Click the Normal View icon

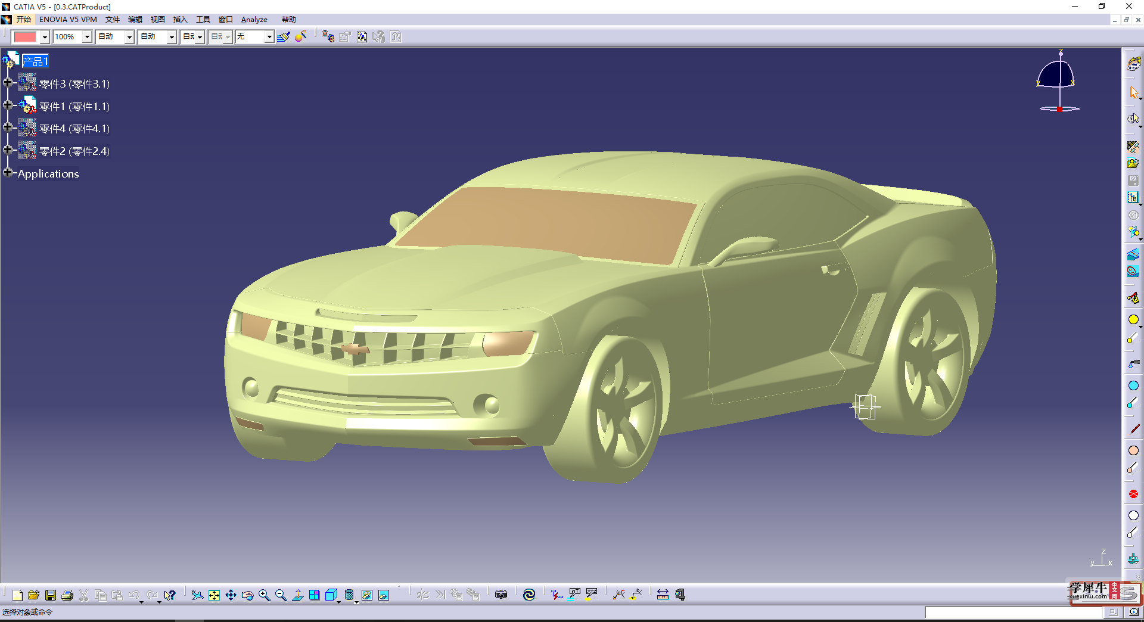click(x=298, y=595)
